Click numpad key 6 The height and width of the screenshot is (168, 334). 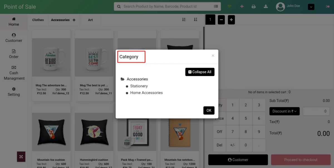[259, 118]
